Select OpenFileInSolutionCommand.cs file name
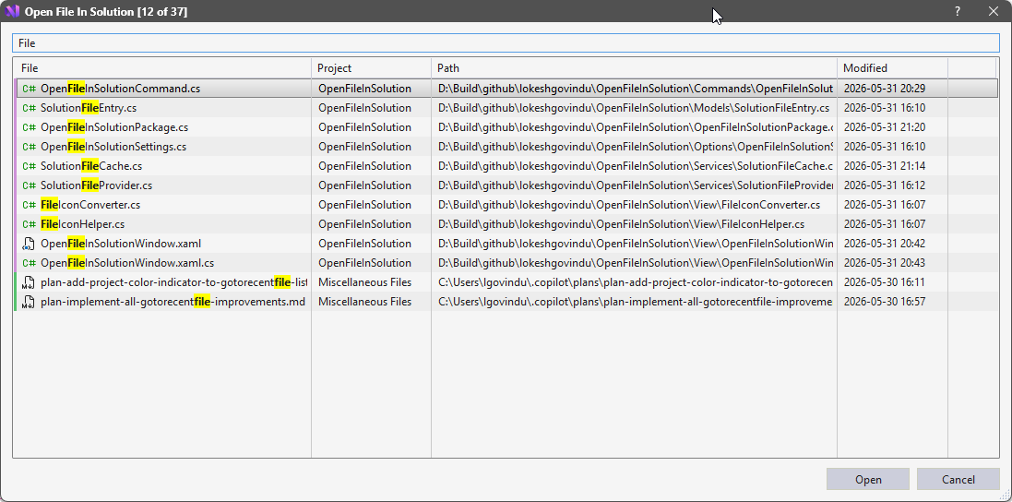 pos(121,89)
